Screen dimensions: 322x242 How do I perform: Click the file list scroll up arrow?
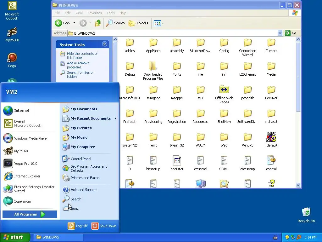pos(298,39)
